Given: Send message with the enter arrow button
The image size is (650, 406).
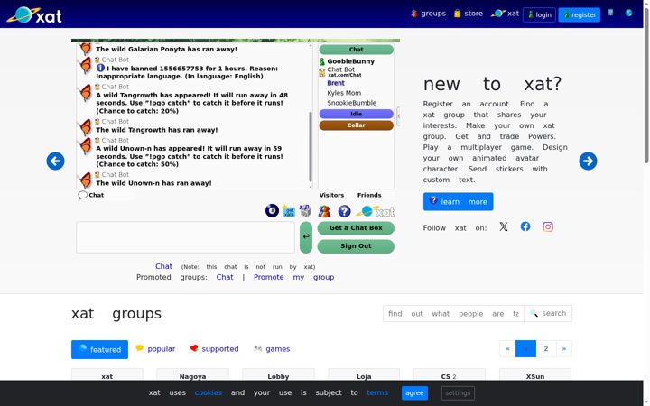Looking at the screenshot, I should click(306, 237).
